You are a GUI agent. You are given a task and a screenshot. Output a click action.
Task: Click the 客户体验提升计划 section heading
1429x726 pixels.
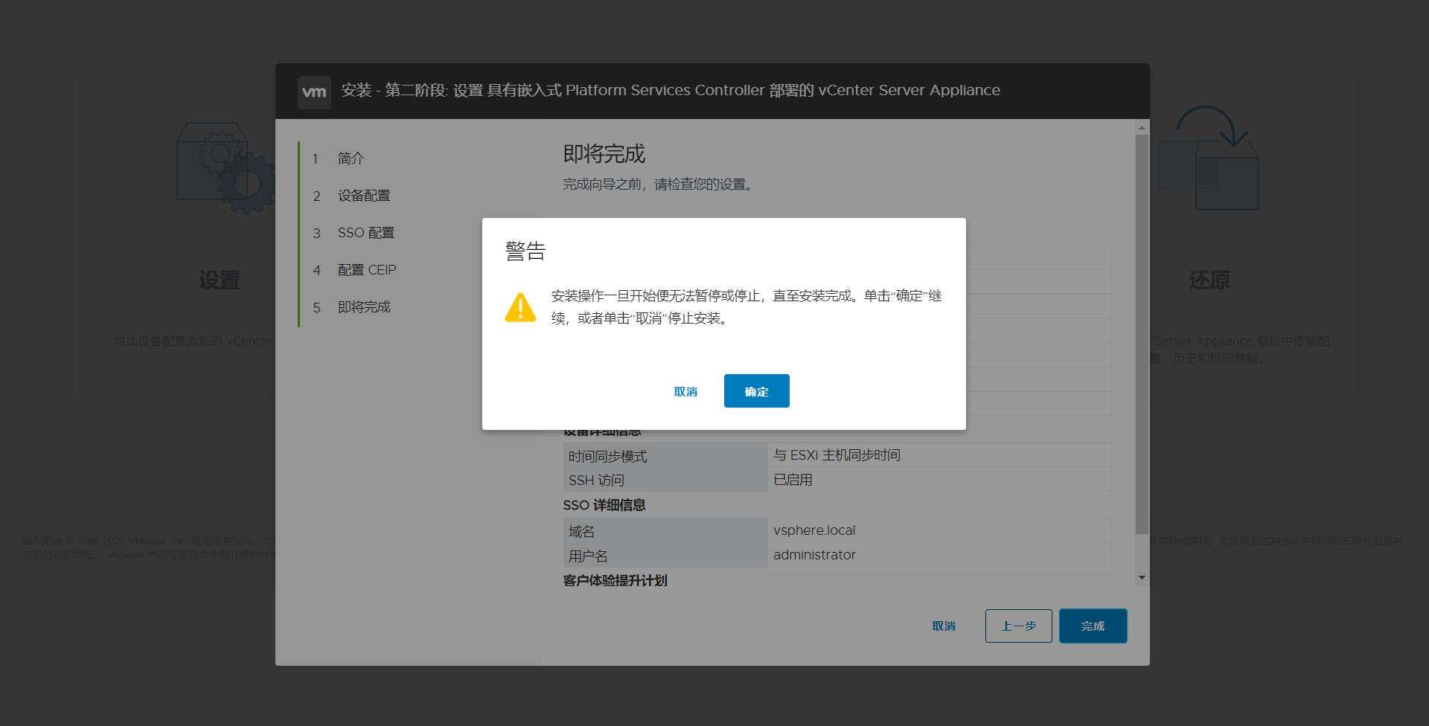616,580
